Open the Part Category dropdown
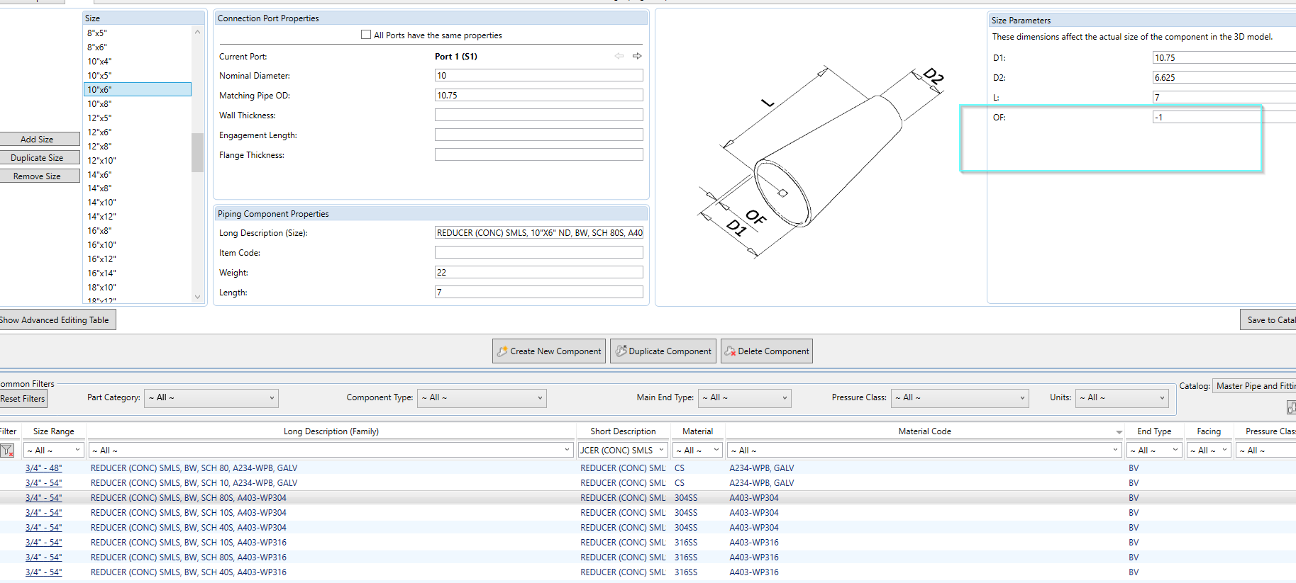1296x583 pixels. click(x=211, y=398)
